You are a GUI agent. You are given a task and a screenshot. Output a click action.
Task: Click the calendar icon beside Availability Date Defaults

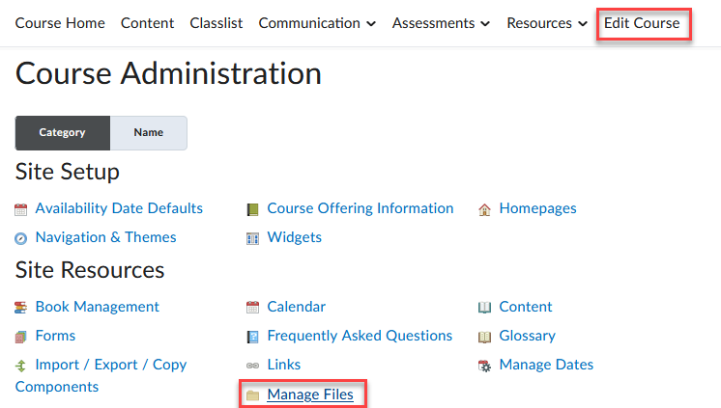tap(21, 209)
